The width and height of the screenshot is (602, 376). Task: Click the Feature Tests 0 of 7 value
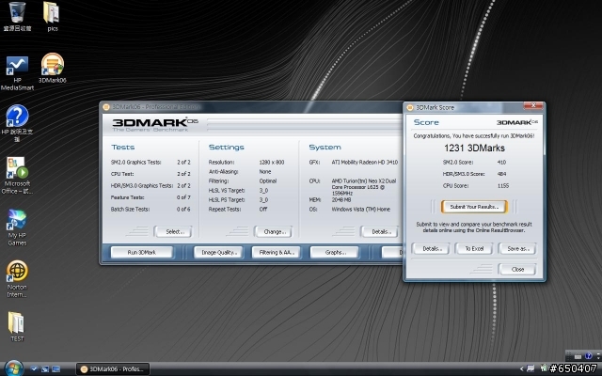click(x=183, y=197)
